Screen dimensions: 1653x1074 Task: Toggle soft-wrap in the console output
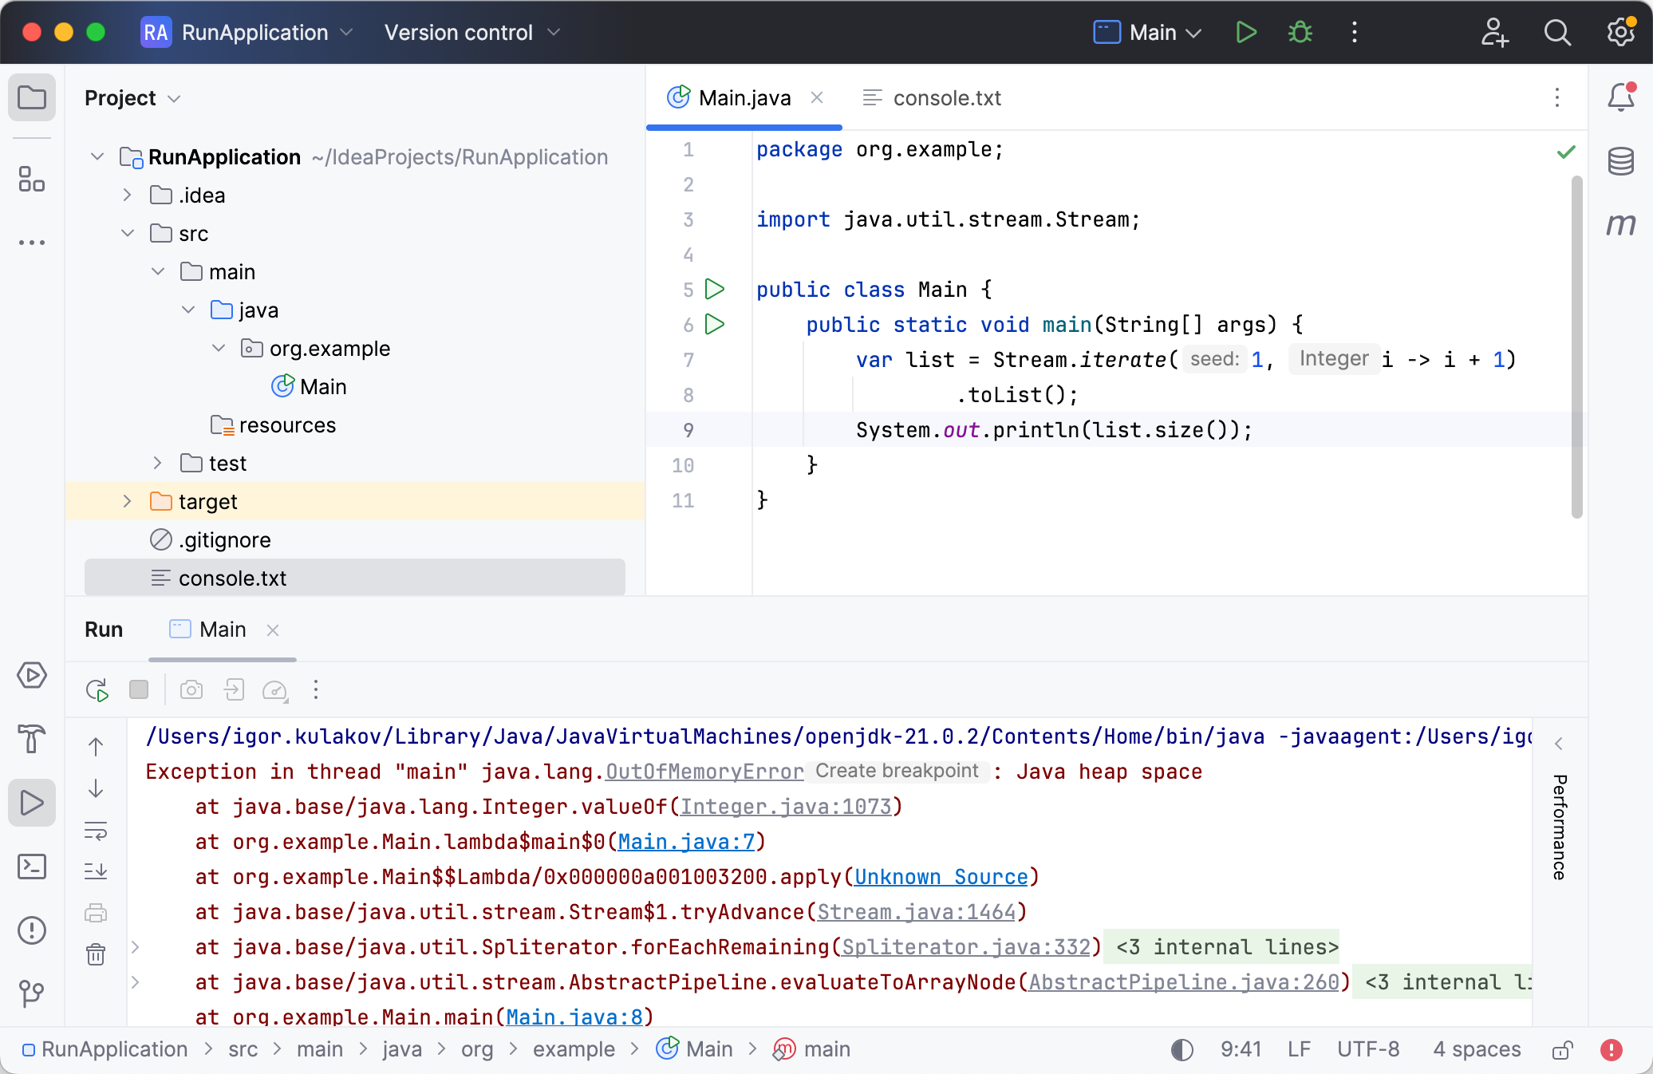coord(96,831)
